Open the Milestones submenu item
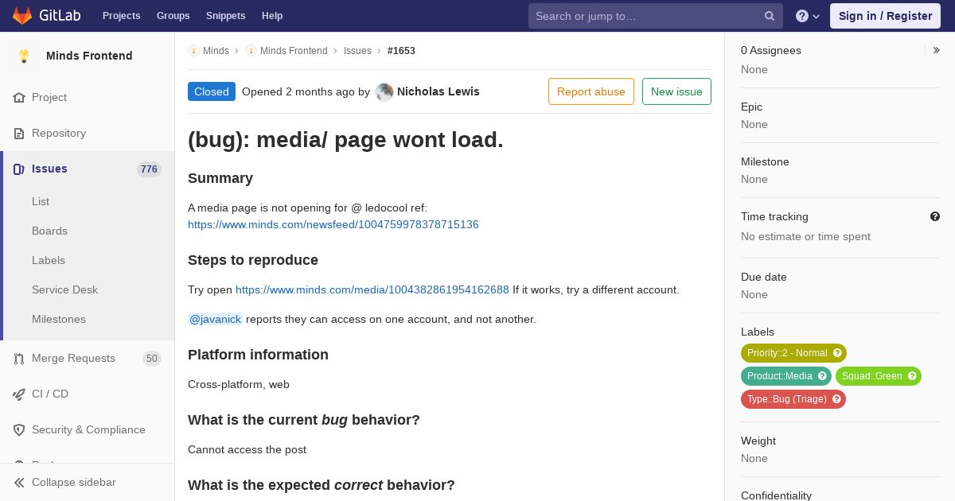955x501 pixels. (59, 319)
